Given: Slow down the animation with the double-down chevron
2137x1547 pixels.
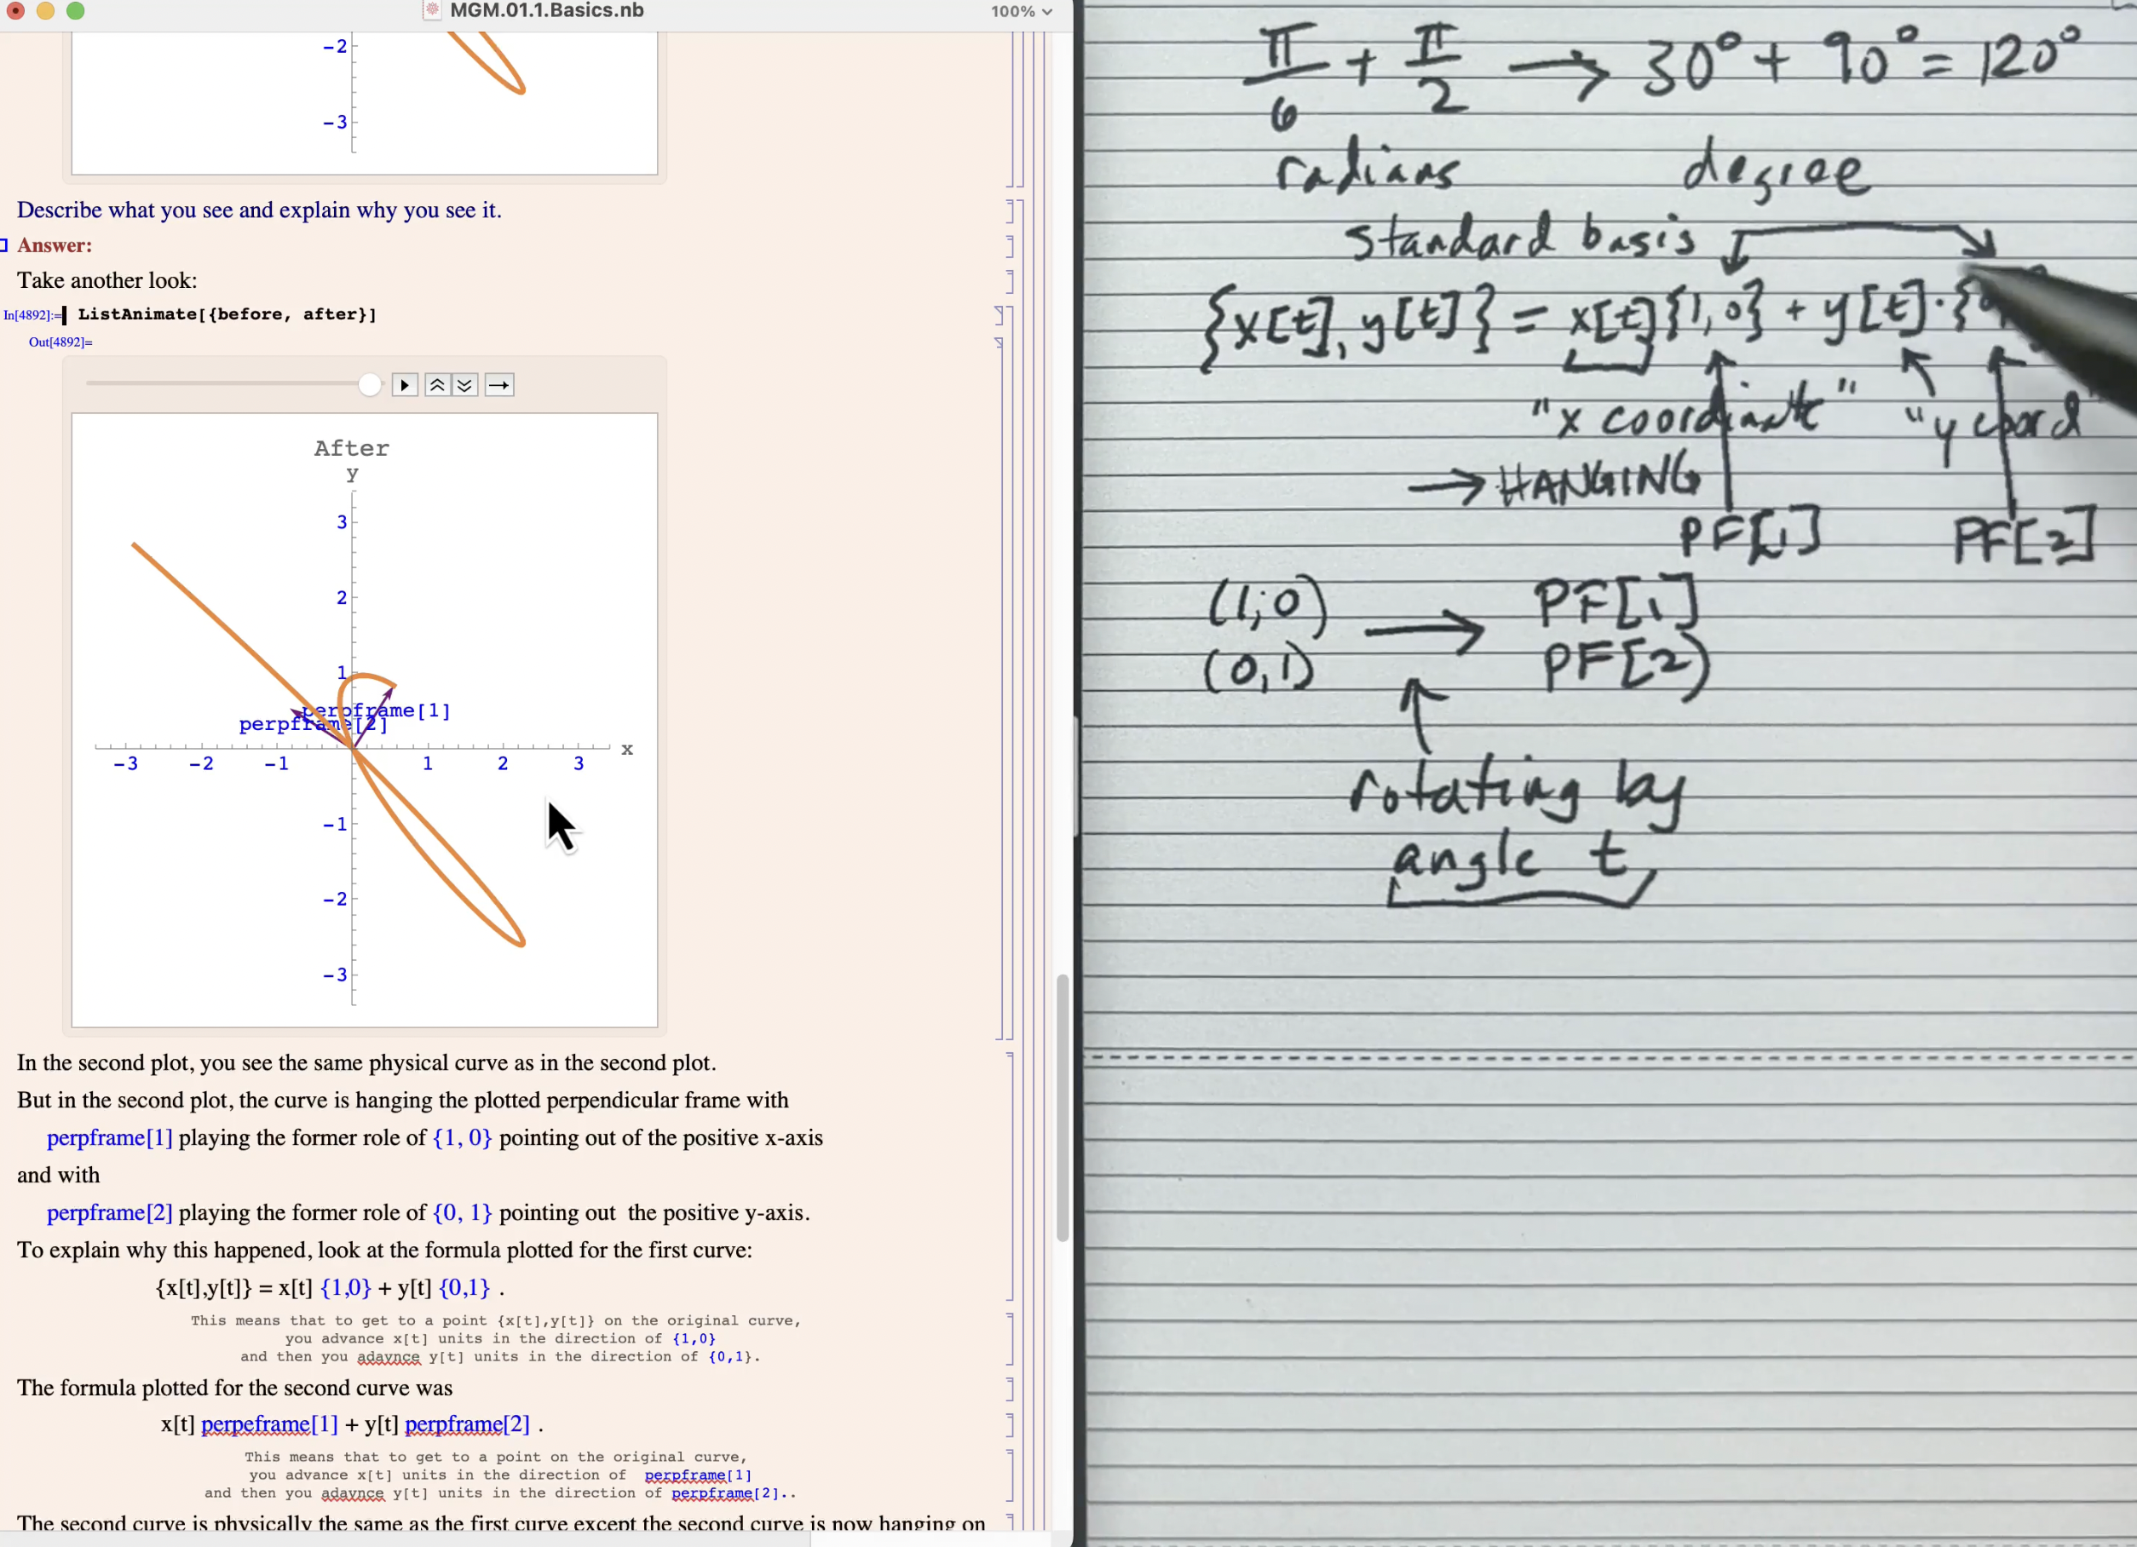Looking at the screenshot, I should tap(465, 384).
